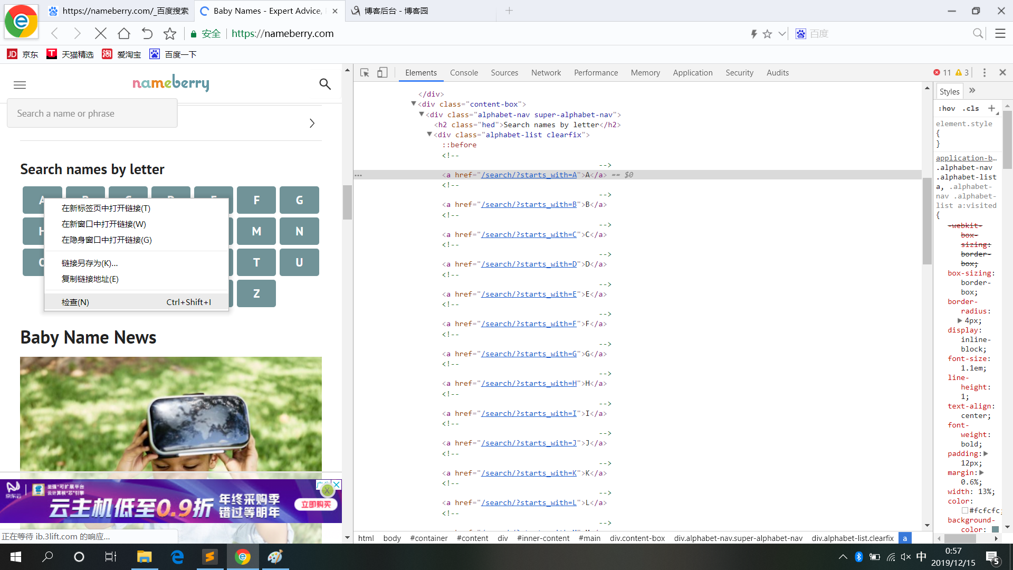This screenshot has height=570, width=1013.
Task: Select 在新窗口中打开链接(W) from context menu
Action: coord(136,224)
